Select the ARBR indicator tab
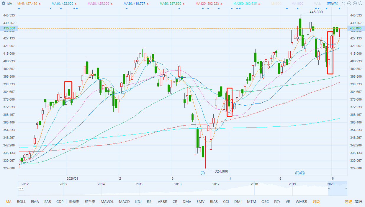365x207 pixels. click(163, 202)
